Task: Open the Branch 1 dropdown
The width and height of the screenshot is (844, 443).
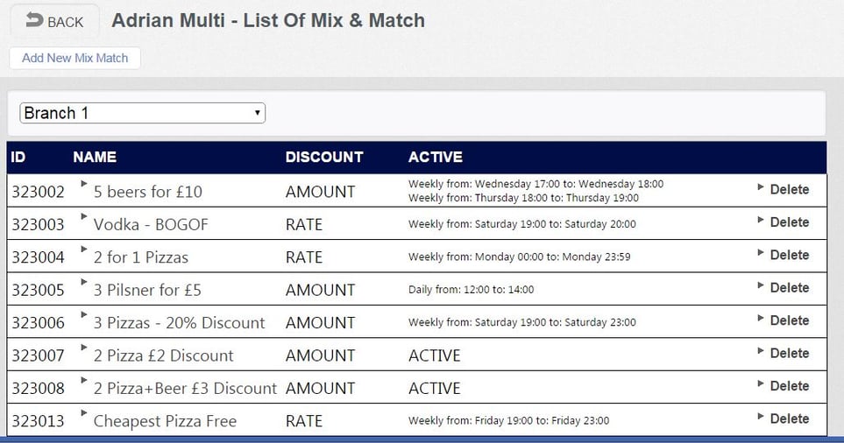Action: coord(142,113)
